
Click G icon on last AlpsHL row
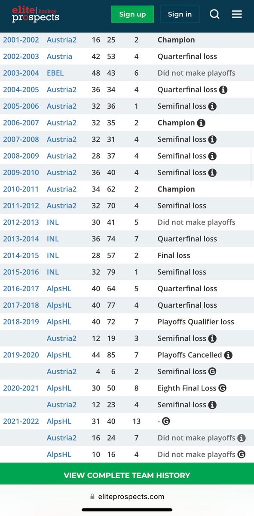242,455
